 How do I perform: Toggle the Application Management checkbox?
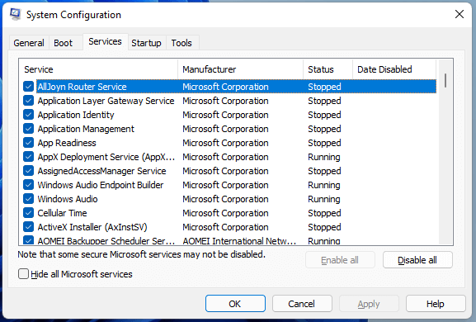coord(29,129)
